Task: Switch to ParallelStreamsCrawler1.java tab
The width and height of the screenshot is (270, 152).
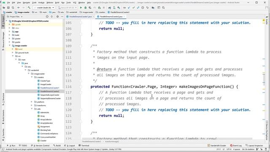Action: coord(80,16)
